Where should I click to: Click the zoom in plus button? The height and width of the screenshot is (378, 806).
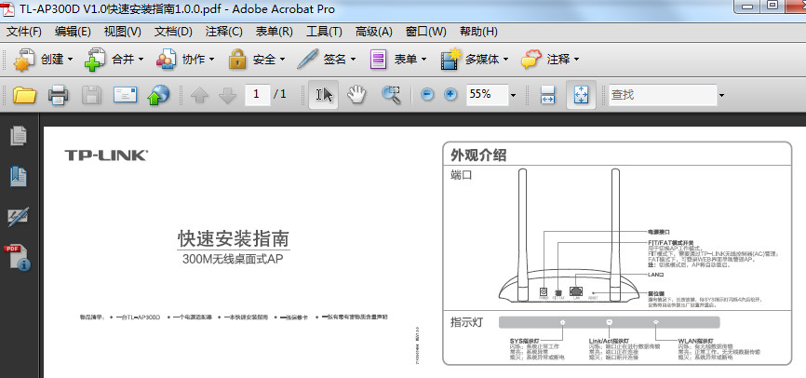click(450, 95)
